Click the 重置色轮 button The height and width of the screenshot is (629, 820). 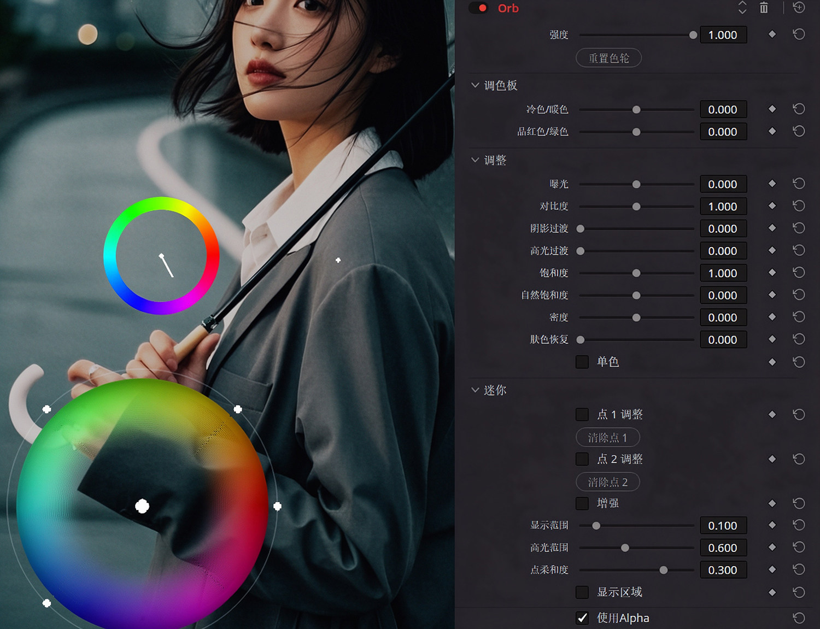(x=608, y=58)
